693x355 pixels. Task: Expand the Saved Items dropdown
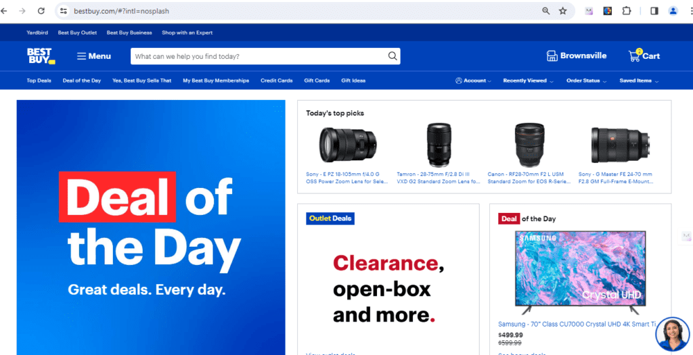click(x=639, y=80)
